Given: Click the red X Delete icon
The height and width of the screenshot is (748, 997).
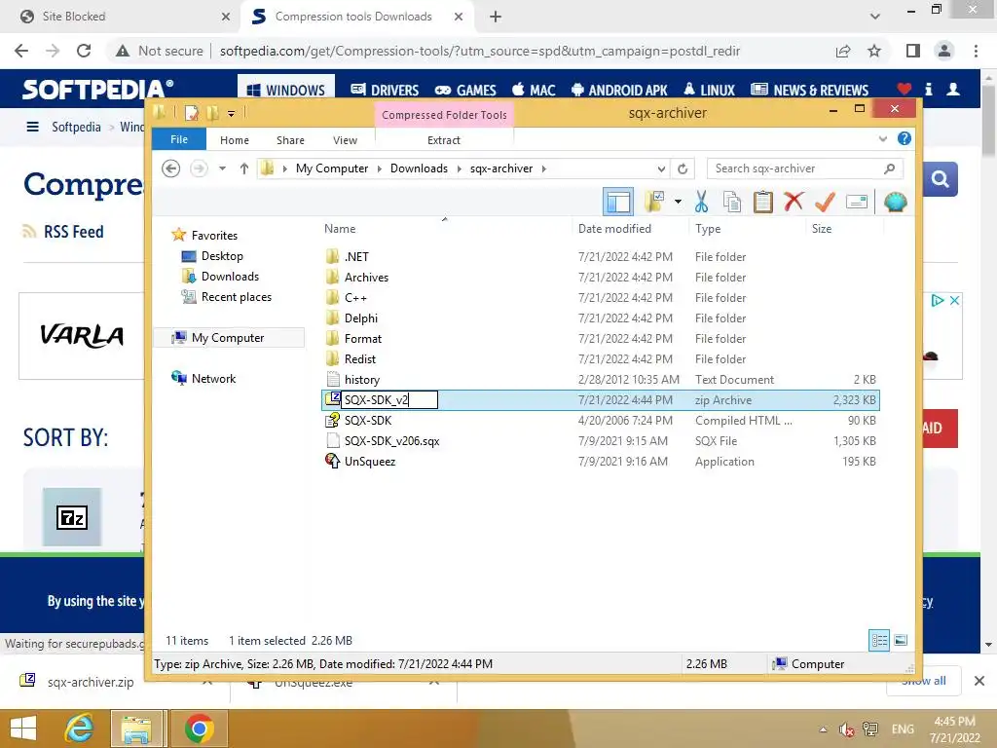Looking at the screenshot, I should click(794, 202).
